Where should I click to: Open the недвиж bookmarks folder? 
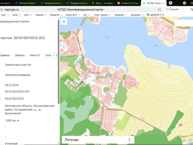point(40,14)
